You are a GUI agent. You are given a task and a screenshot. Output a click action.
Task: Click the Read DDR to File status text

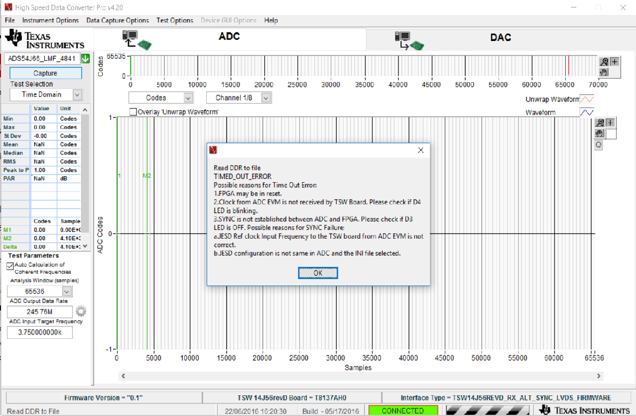pos(33,411)
